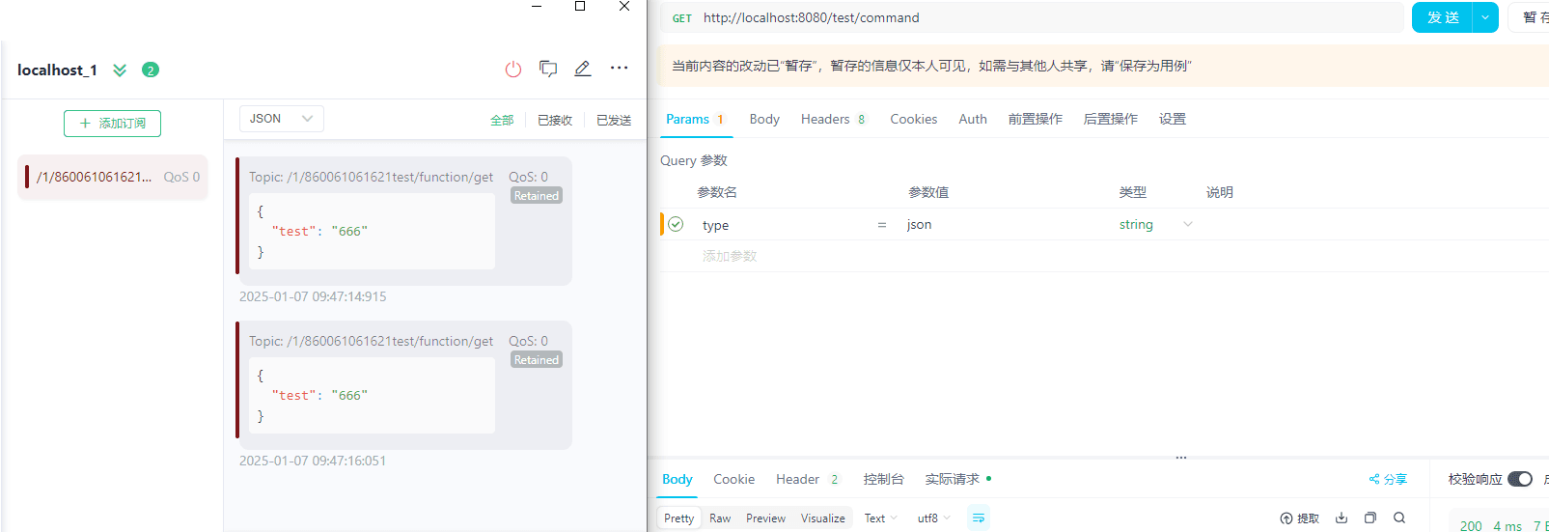Switch to request Body tab
This screenshot has height=532, width=1549.
pyautogui.click(x=764, y=119)
